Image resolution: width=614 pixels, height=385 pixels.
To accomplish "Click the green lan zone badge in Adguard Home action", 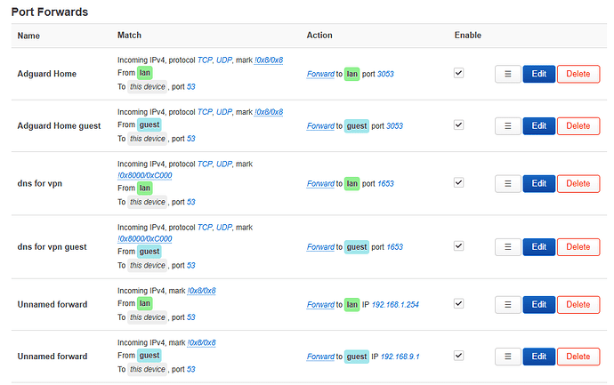I will click(x=352, y=75).
